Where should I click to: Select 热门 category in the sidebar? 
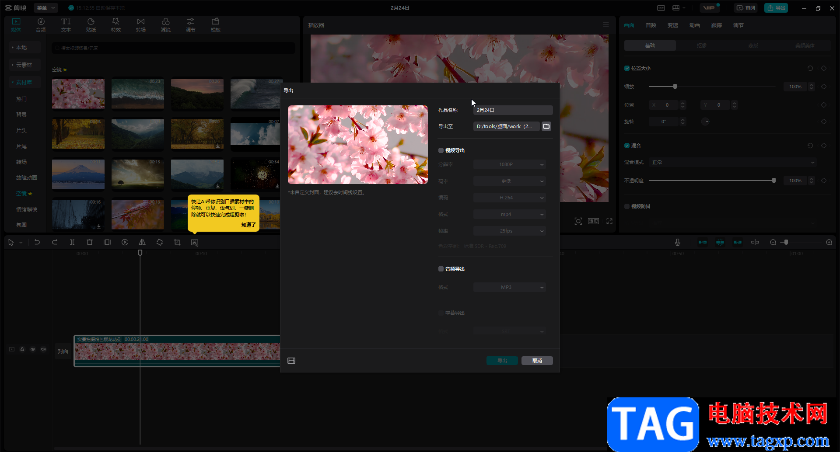point(21,99)
